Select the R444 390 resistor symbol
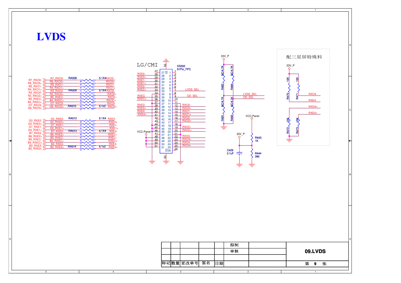 coord(252,154)
